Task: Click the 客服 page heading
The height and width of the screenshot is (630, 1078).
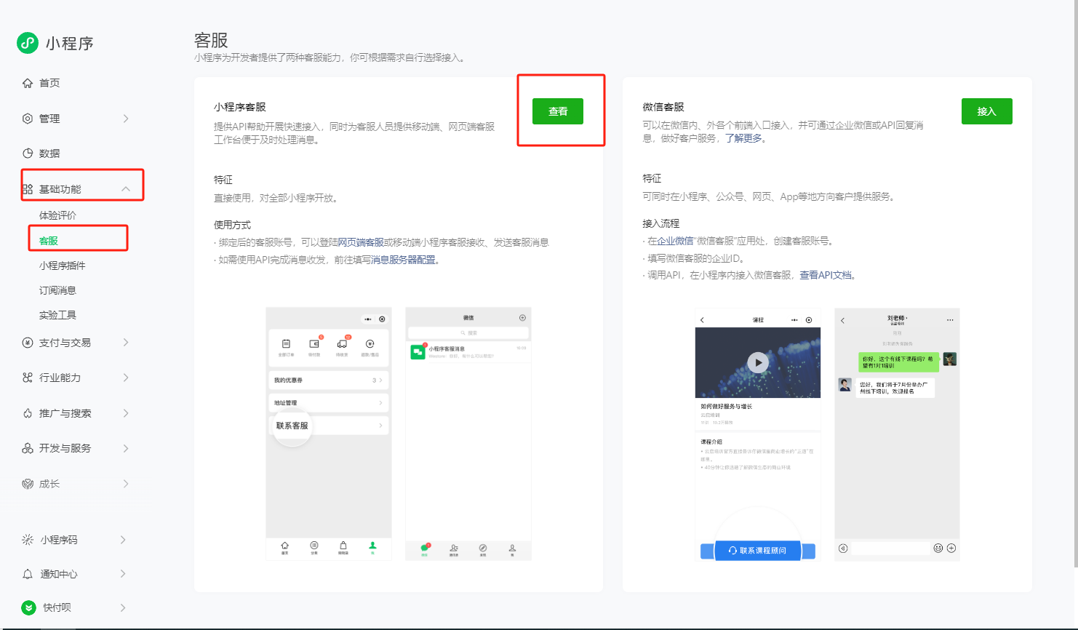Action: [211, 40]
